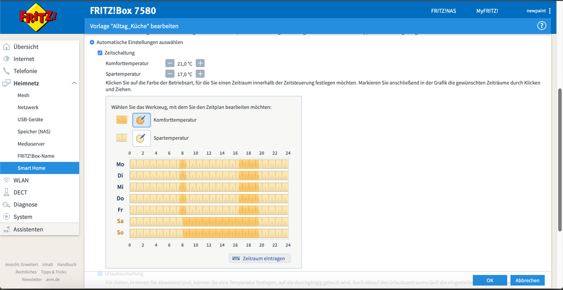Click the Assistenten icon
The height and width of the screenshot is (290, 563).
click(x=7, y=229)
